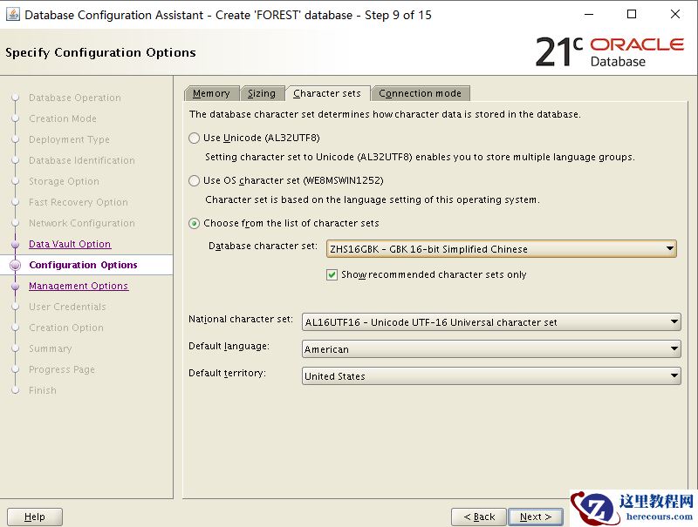Click the Creation Mode step label
This screenshot has width=698, height=527.
click(63, 118)
